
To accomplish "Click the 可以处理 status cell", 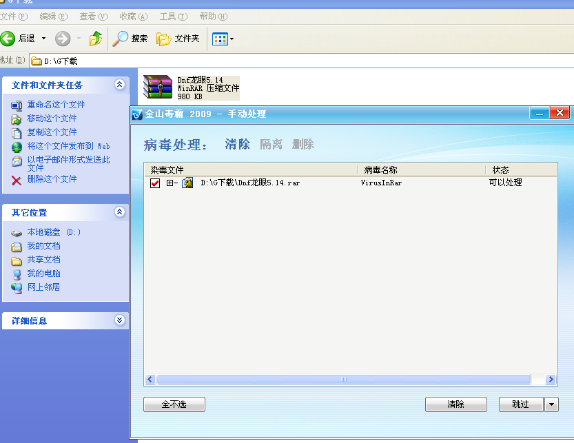I will 506,183.
